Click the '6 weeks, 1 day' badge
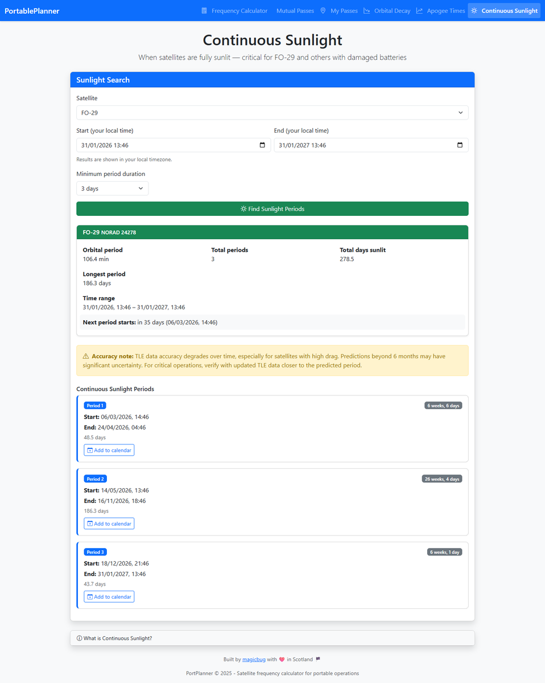545x683 pixels. point(444,552)
